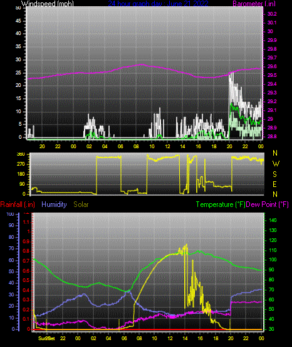292x347 pixels.
Task: Click the 'E' compass direction label
Action: (x=274, y=184)
